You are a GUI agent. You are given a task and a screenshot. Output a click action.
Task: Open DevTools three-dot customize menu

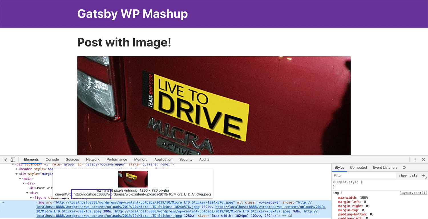415,160
